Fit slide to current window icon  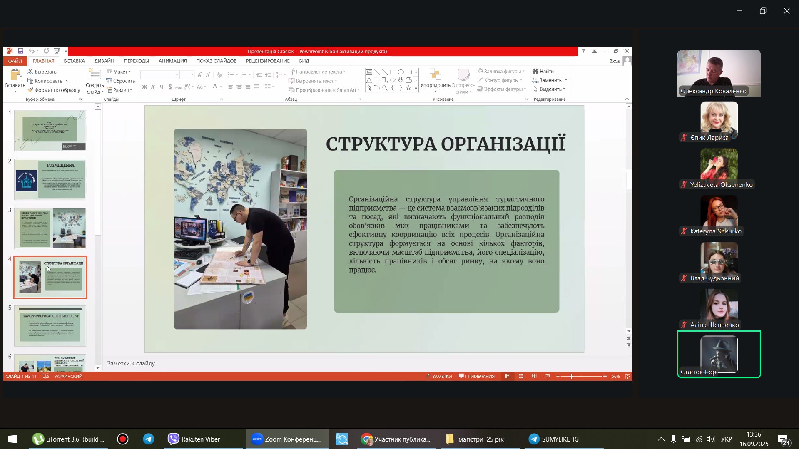coord(627,376)
